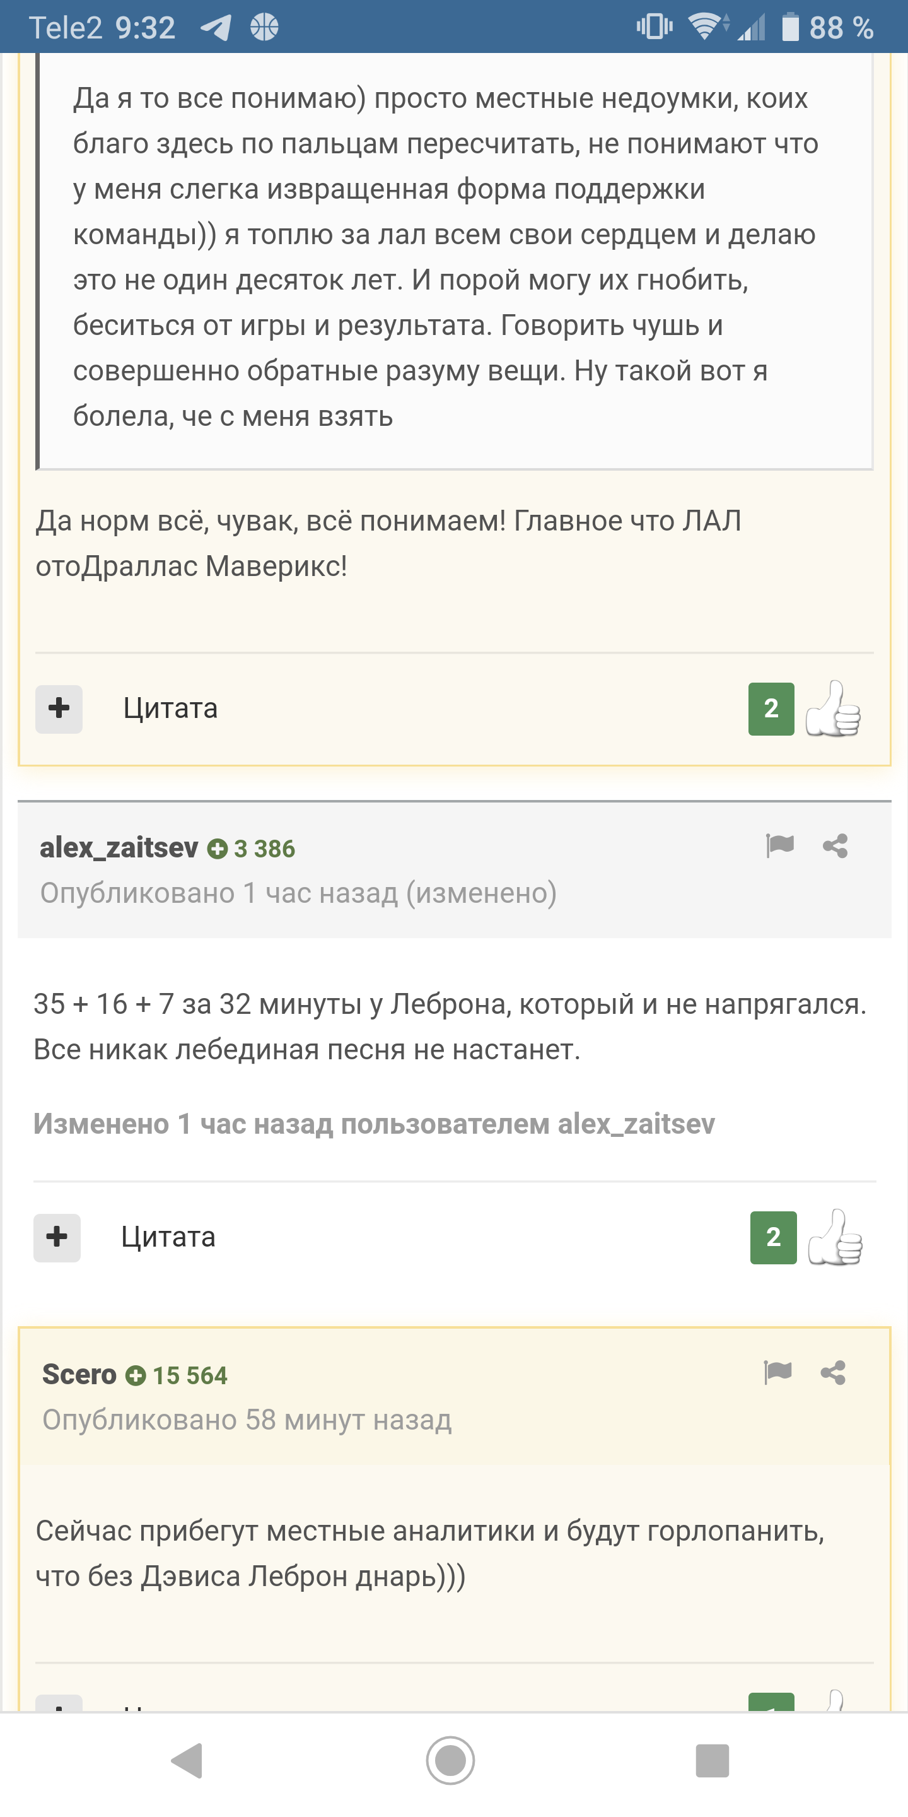Screen dimensions: 908x1817
Task: Open alex_zaitsev's profile from username
Action: [x=119, y=847]
